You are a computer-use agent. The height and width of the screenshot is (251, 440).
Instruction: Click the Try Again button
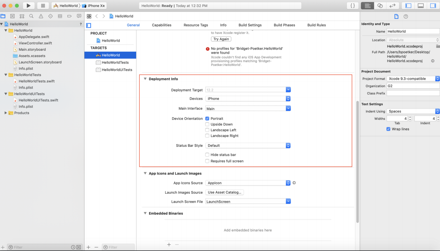pyautogui.click(x=221, y=39)
